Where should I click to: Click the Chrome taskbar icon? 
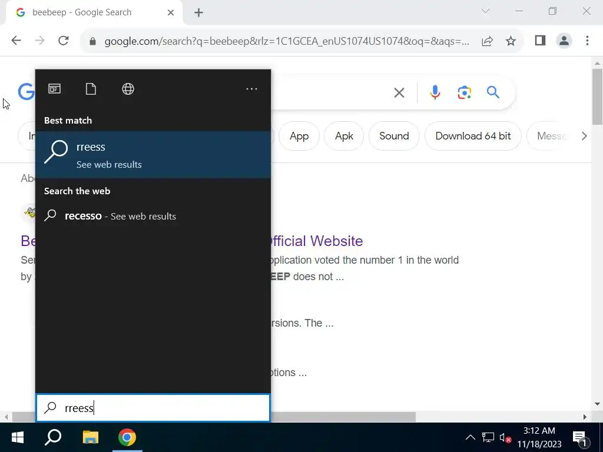tap(127, 437)
